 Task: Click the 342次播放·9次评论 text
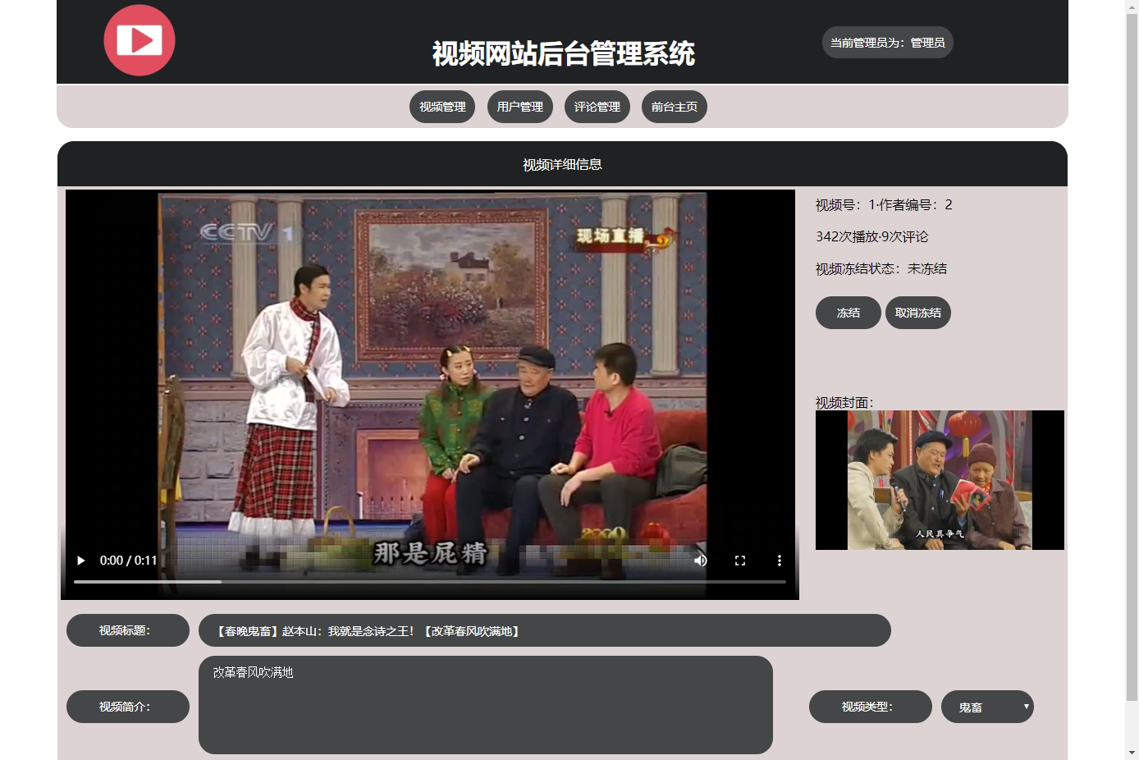tap(872, 236)
